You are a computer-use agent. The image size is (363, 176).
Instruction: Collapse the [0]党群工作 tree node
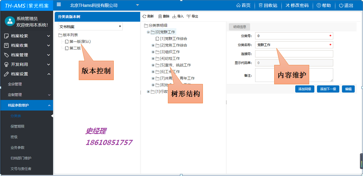(148, 32)
